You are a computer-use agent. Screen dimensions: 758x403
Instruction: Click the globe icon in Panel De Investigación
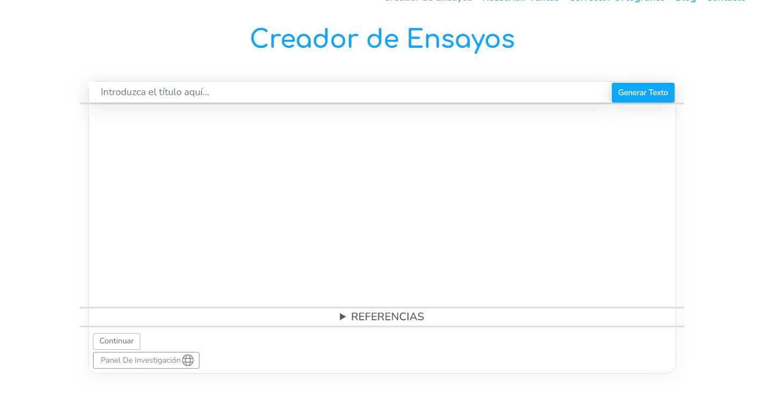188,360
